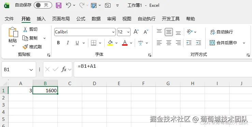
Task: Align text left
Action: (x=159, y=43)
